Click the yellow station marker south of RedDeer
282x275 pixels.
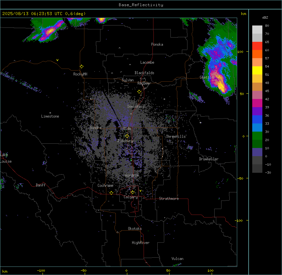(139, 92)
